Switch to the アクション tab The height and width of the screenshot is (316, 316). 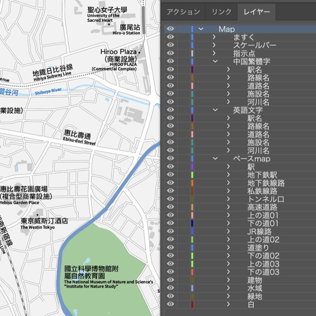(183, 12)
